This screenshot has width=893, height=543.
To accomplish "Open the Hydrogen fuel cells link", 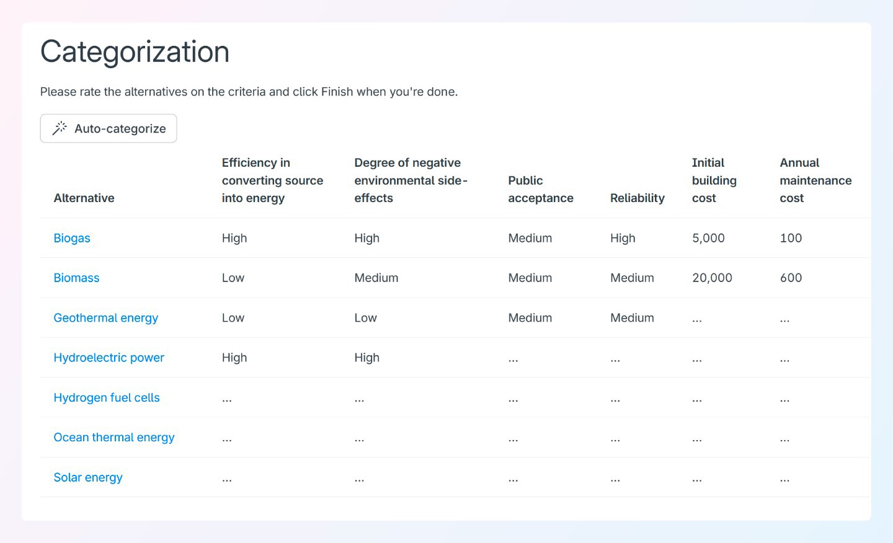I will pos(107,397).
